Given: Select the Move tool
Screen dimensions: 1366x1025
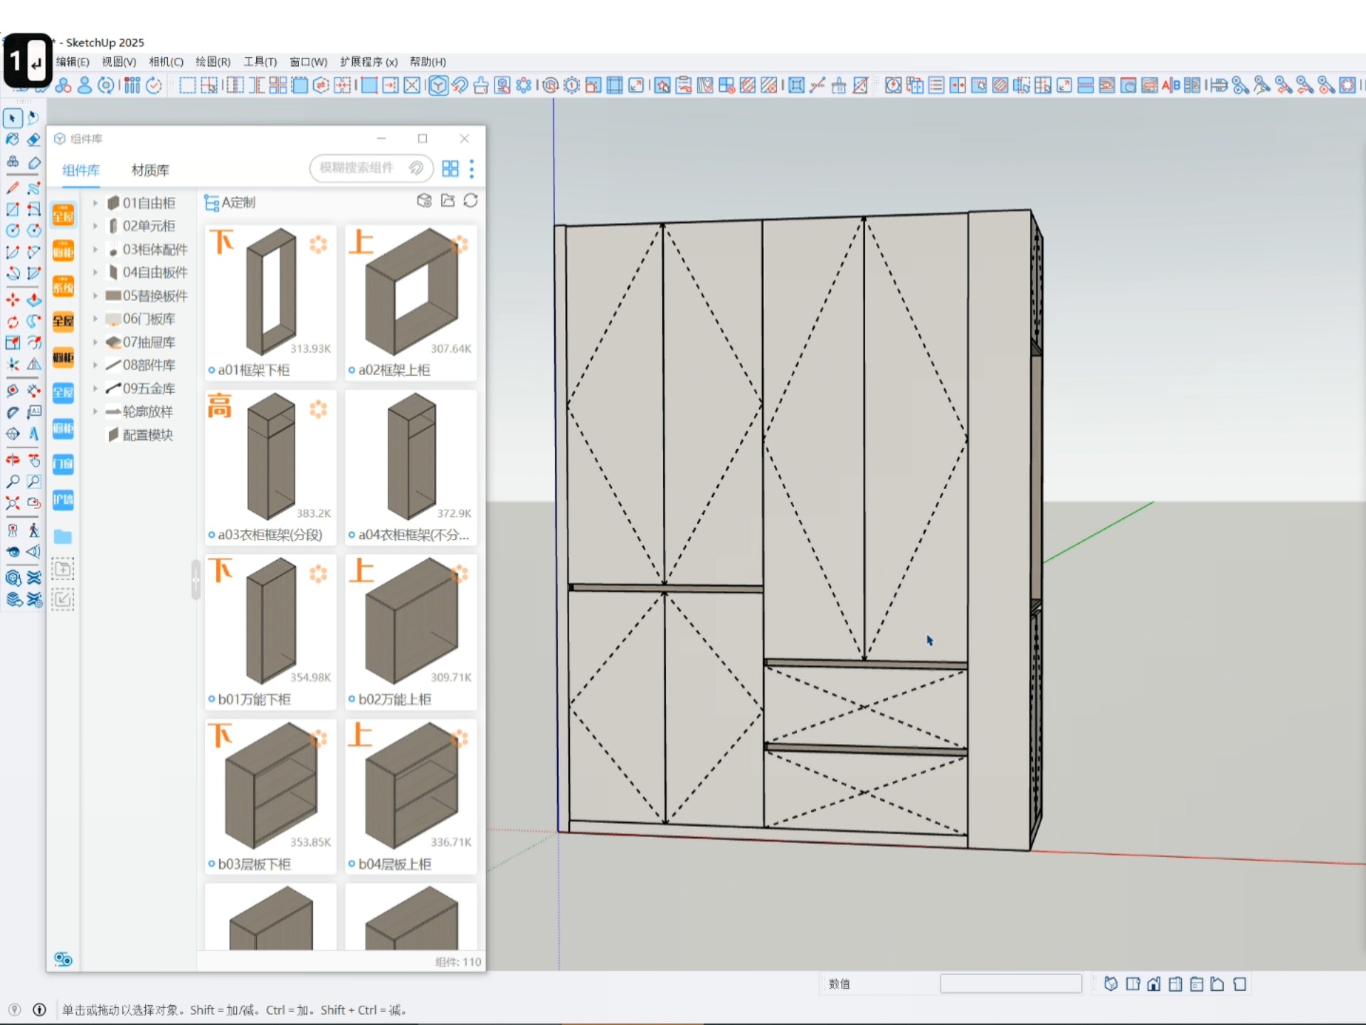Looking at the screenshot, I should (13, 300).
